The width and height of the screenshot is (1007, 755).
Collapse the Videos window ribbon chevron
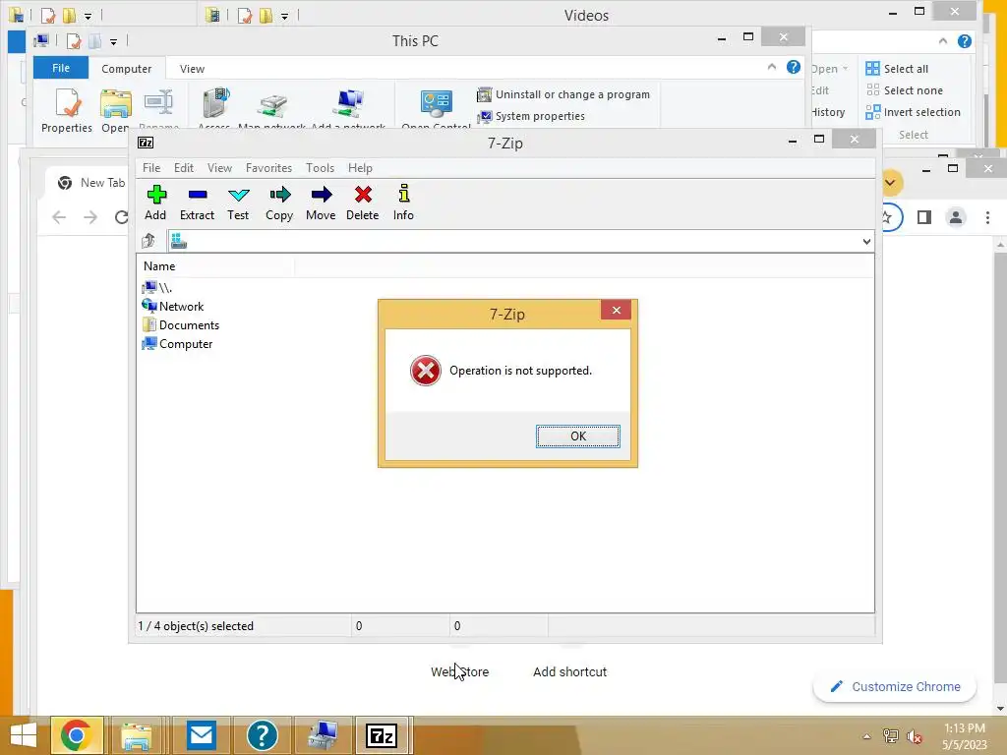click(942, 41)
